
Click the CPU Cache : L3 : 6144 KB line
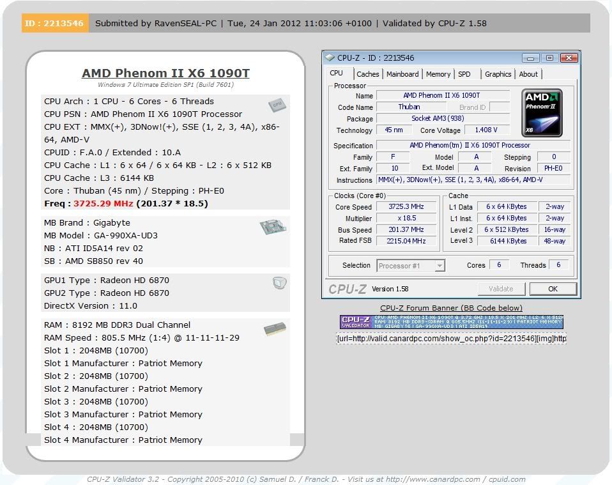click(x=99, y=178)
